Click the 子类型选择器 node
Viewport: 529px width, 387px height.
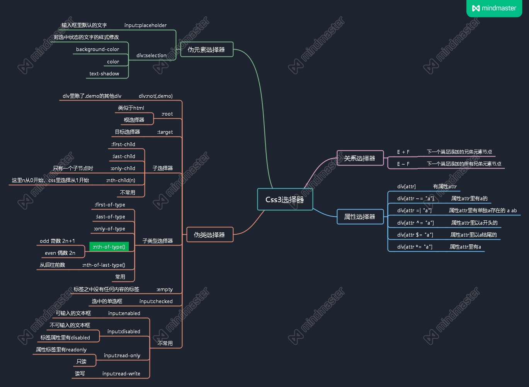(x=157, y=241)
